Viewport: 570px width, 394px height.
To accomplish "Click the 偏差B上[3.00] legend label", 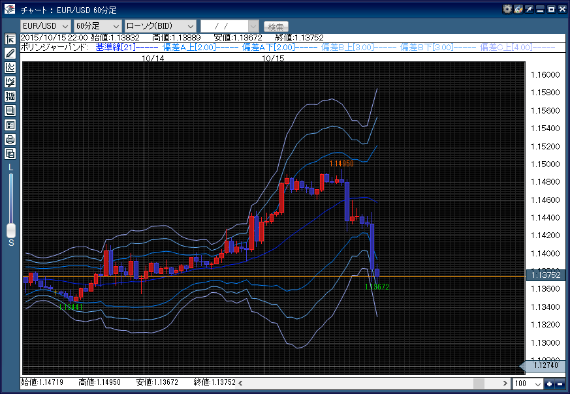I will point(348,47).
